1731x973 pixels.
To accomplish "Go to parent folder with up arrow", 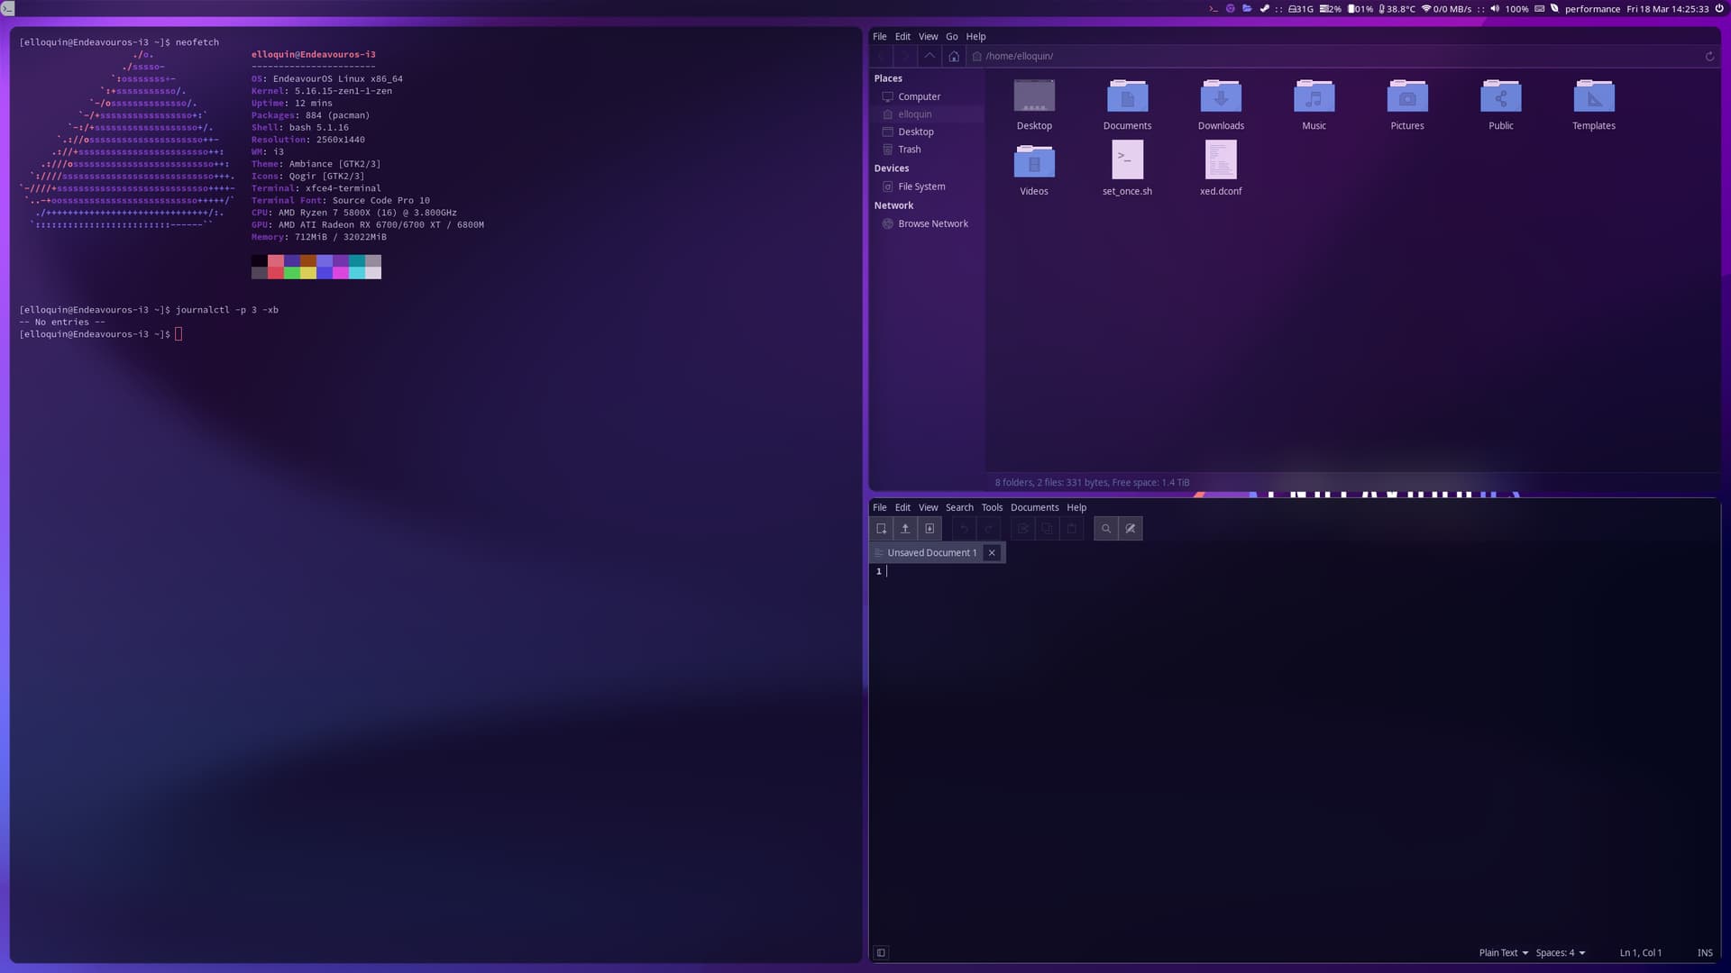I will pyautogui.click(x=930, y=56).
